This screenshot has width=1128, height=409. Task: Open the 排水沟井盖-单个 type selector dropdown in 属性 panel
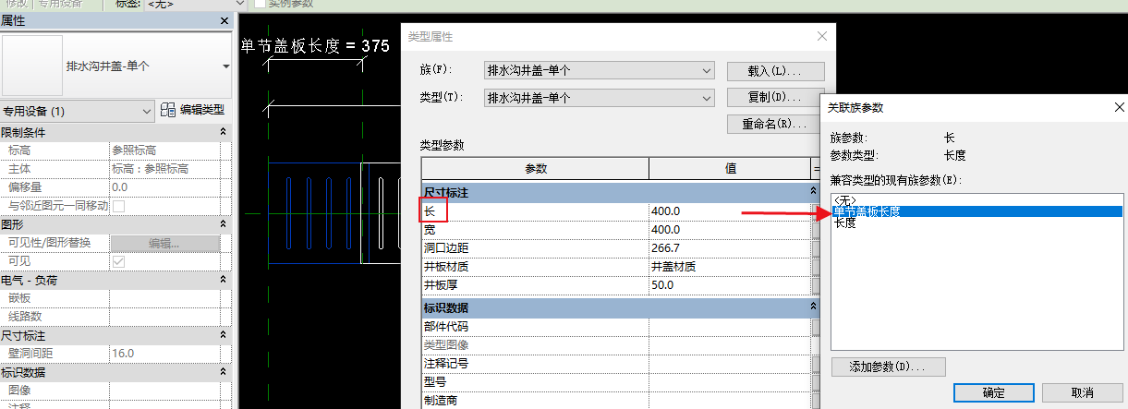226,66
